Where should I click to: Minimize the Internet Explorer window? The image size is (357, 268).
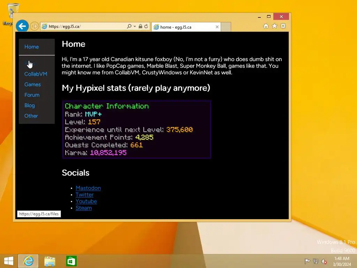pyautogui.click(x=259, y=17)
